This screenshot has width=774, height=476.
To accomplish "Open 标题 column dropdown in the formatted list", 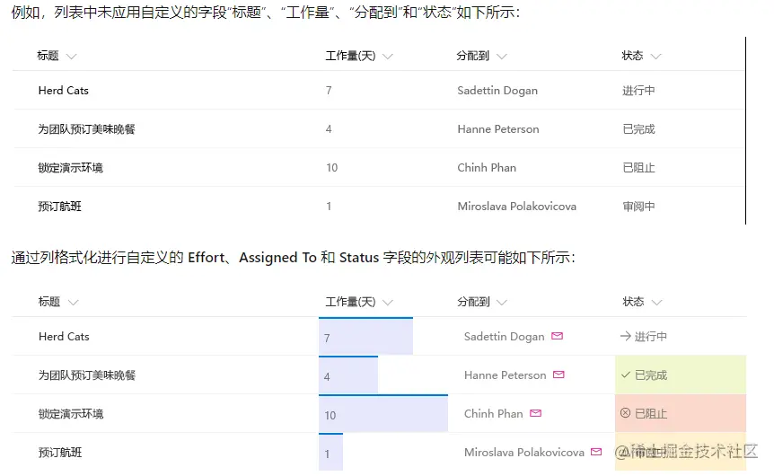I will coord(73,303).
